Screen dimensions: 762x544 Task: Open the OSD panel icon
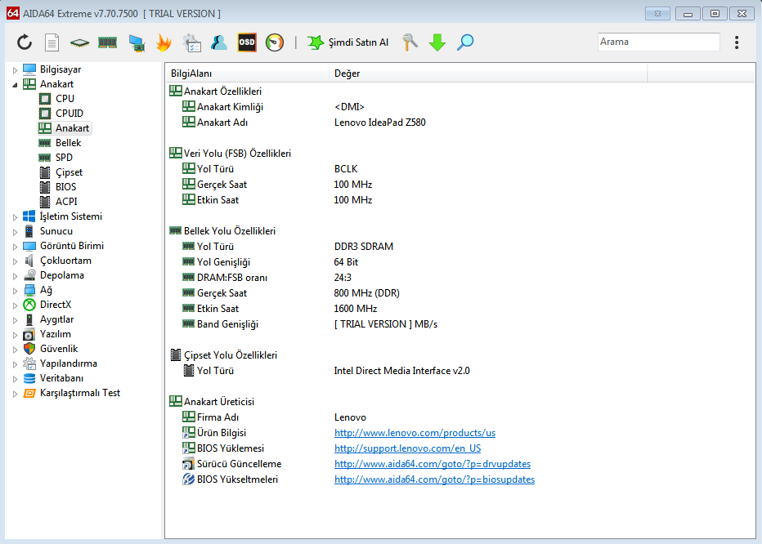click(247, 42)
